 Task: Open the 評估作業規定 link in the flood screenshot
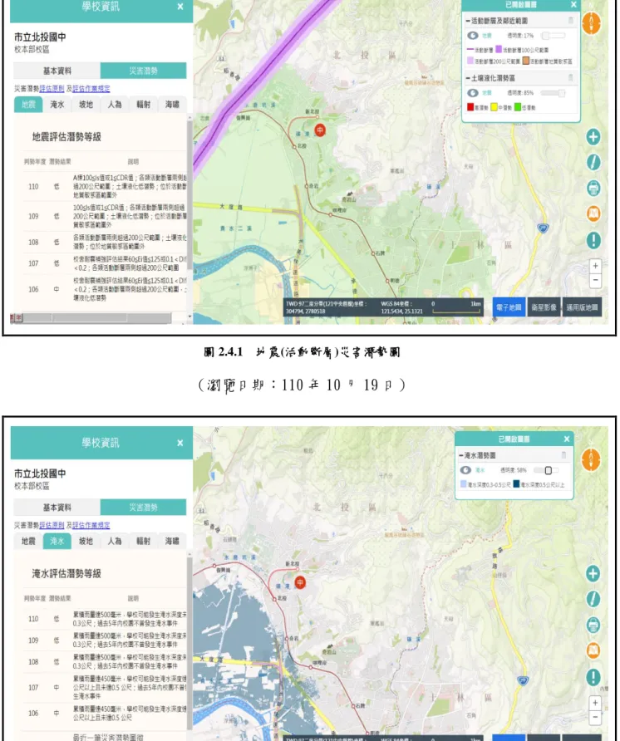tap(91, 526)
